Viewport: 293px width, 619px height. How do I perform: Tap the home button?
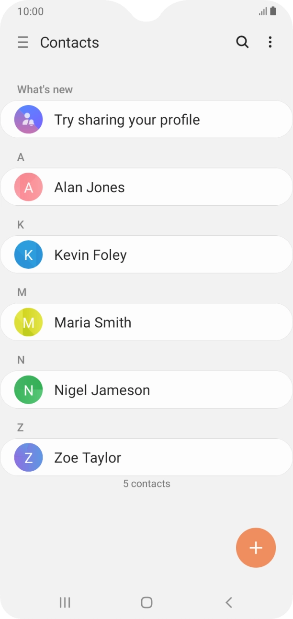[x=146, y=602]
